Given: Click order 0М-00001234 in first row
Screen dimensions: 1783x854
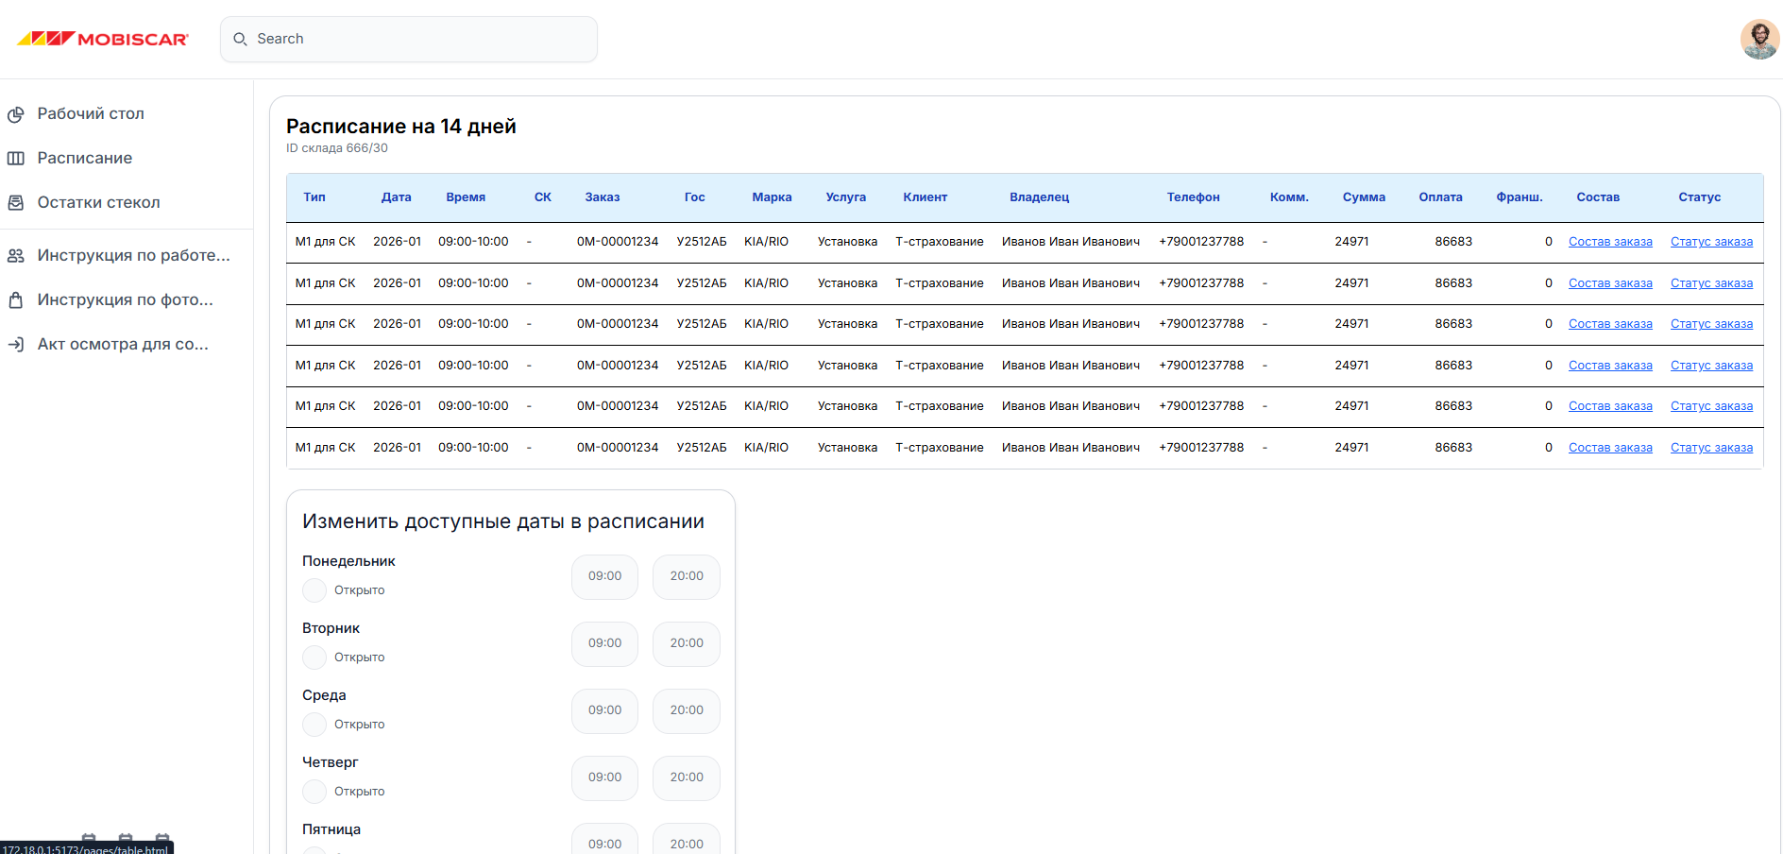Looking at the screenshot, I should [618, 242].
